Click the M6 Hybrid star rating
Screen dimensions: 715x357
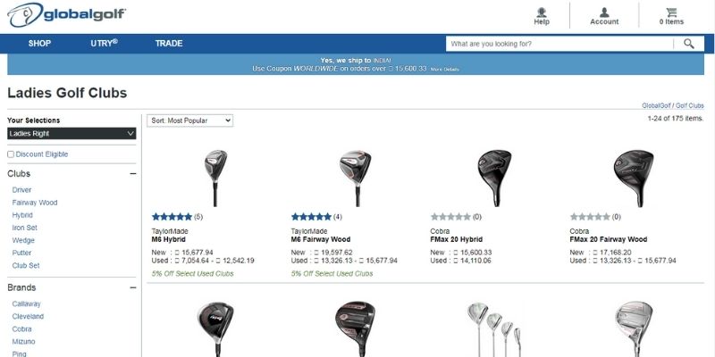172,217
